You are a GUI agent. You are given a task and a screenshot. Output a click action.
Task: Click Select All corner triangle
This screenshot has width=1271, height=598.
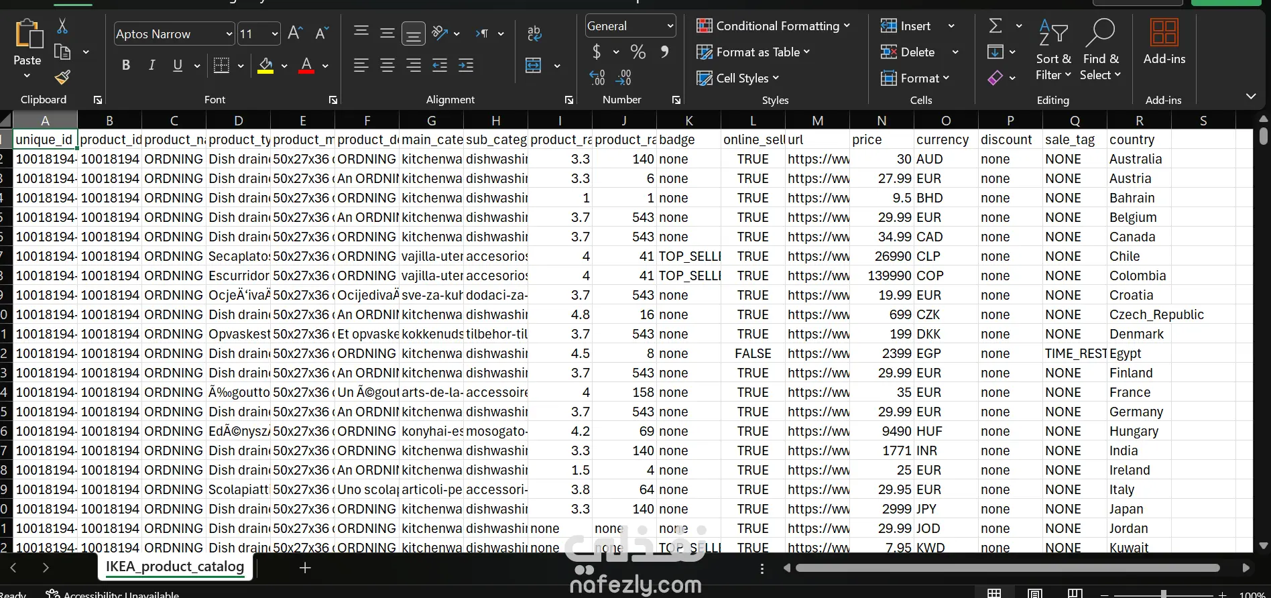pyautogui.click(x=6, y=121)
